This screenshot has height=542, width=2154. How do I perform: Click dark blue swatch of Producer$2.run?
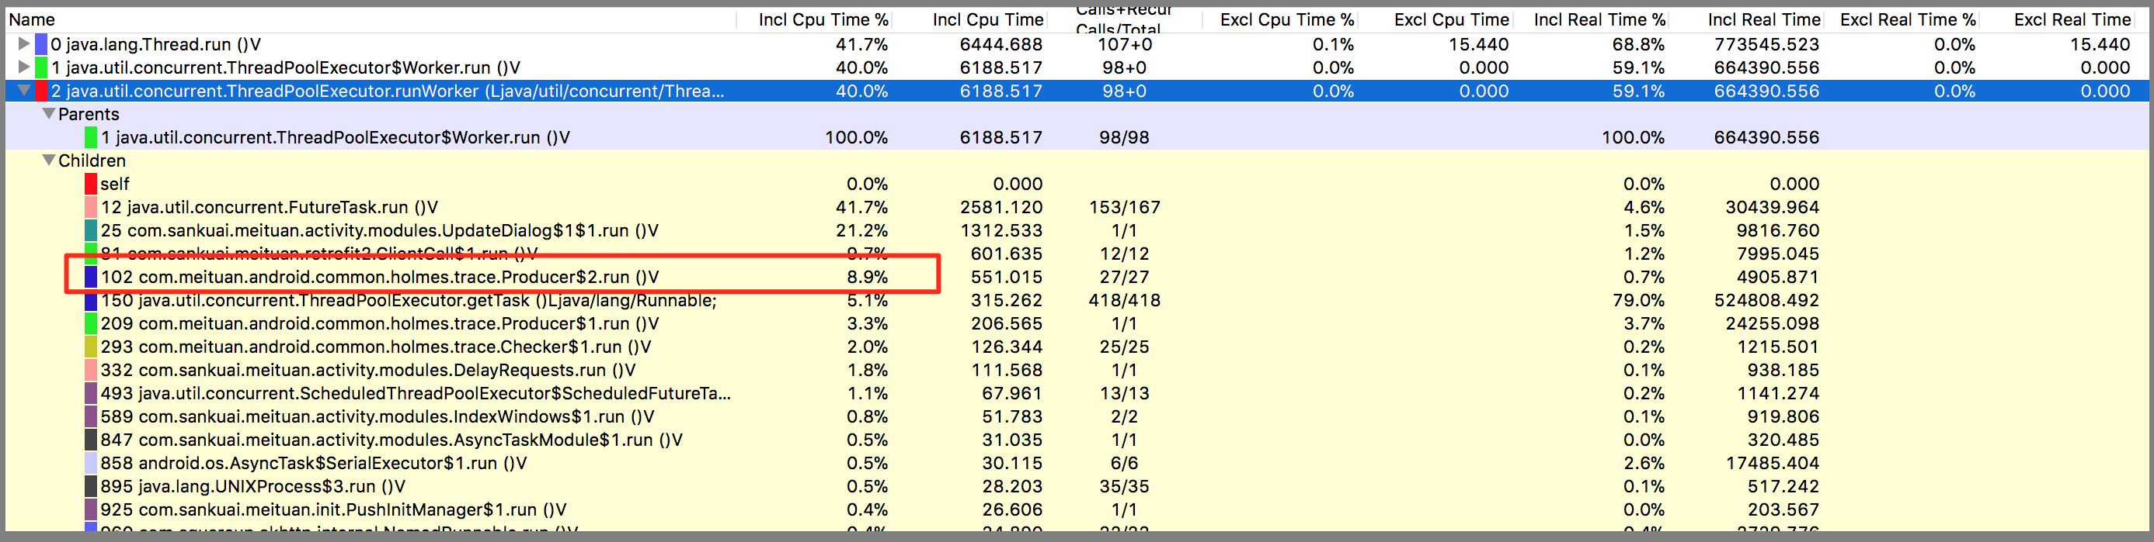coord(90,277)
